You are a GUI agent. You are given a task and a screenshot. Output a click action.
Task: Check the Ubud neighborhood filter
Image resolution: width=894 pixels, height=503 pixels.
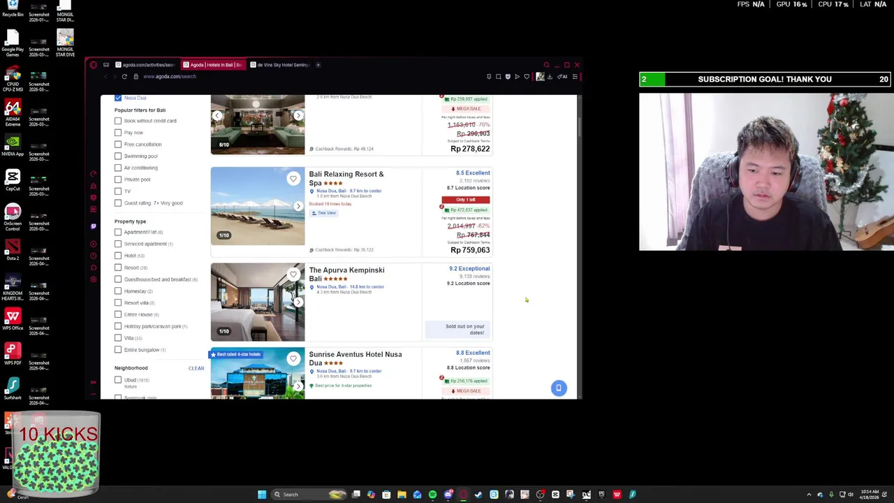click(118, 380)
